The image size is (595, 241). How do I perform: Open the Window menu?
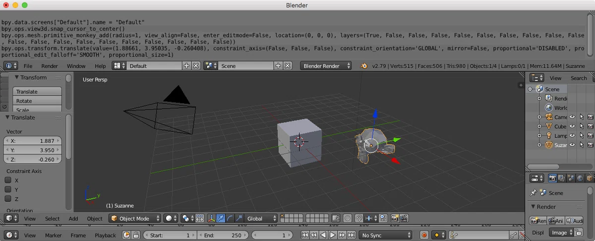click(76, 66)
